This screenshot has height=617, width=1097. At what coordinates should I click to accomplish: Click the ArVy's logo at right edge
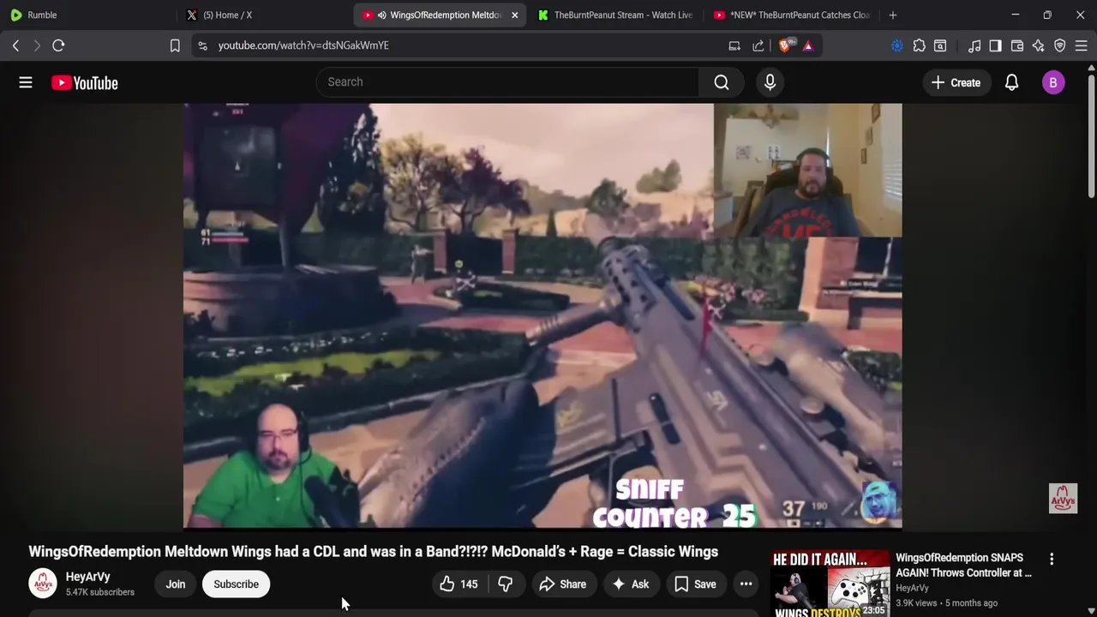1063,499
